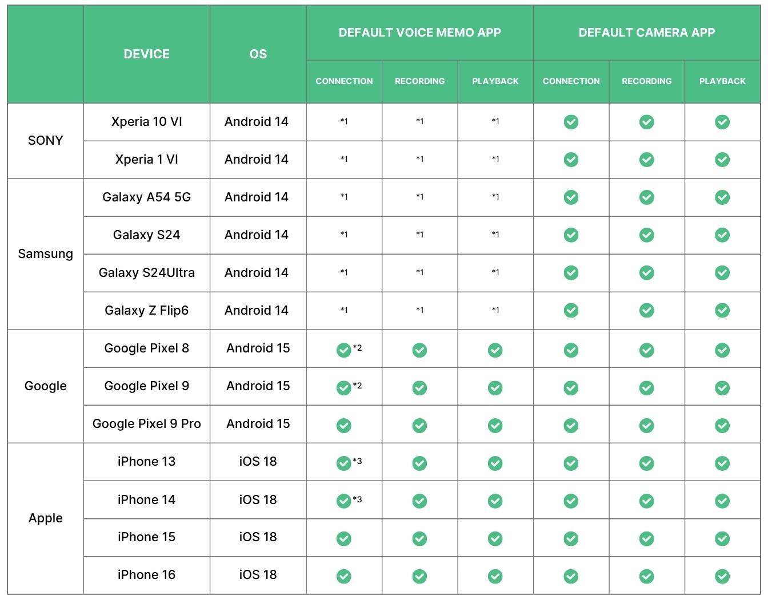
Task: Select the Default Voice Memo App header
Action: pyautogui.click(x=419, y=33)
